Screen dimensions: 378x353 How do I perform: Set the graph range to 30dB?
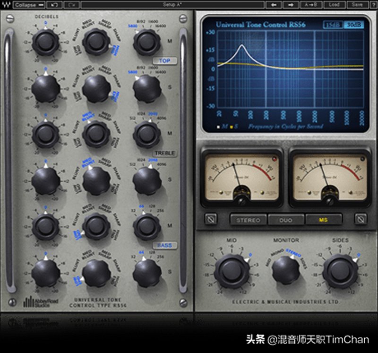click(x=353, y=25)
